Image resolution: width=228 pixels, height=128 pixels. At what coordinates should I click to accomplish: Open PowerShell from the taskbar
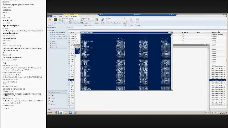61,113
